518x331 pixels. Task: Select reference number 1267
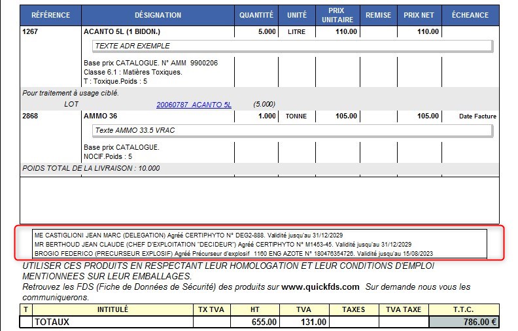[x=31, y=31]
